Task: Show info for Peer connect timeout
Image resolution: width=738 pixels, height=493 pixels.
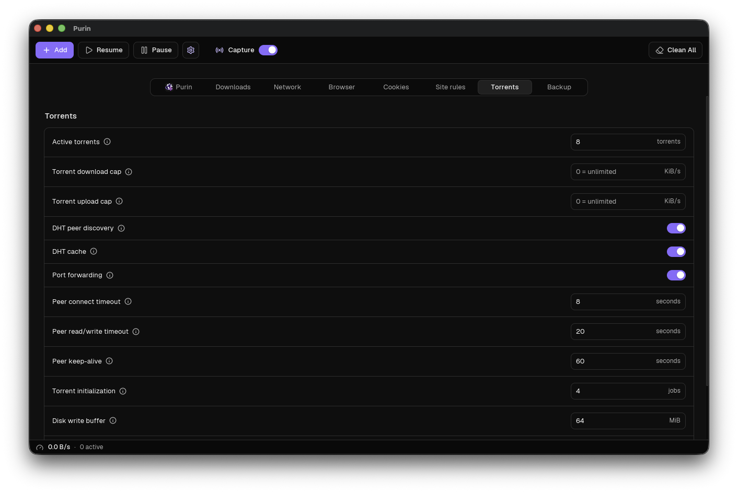Action: click(x=128, y=301)
